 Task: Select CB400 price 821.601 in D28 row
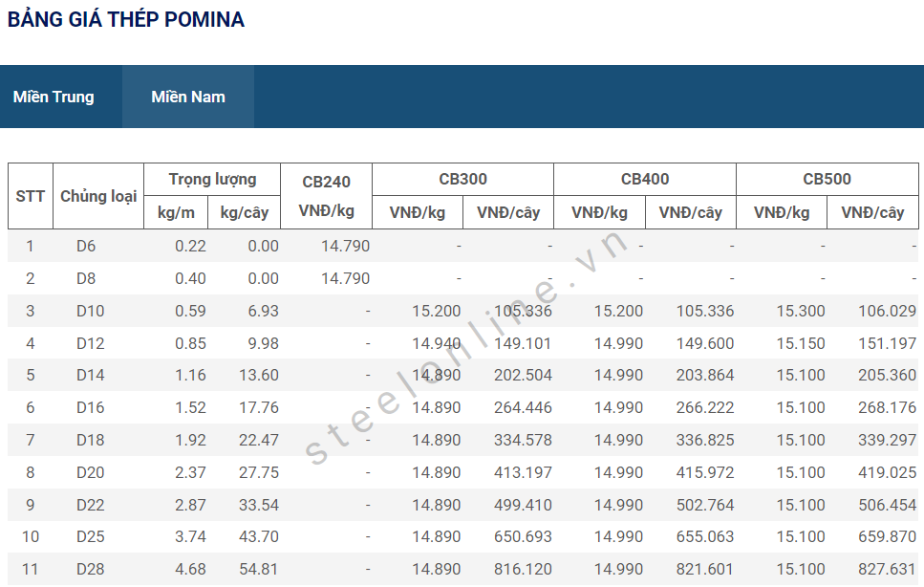(705, 569)
